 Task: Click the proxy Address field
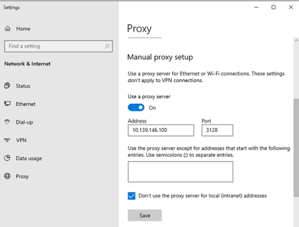[x=161, y=130]
